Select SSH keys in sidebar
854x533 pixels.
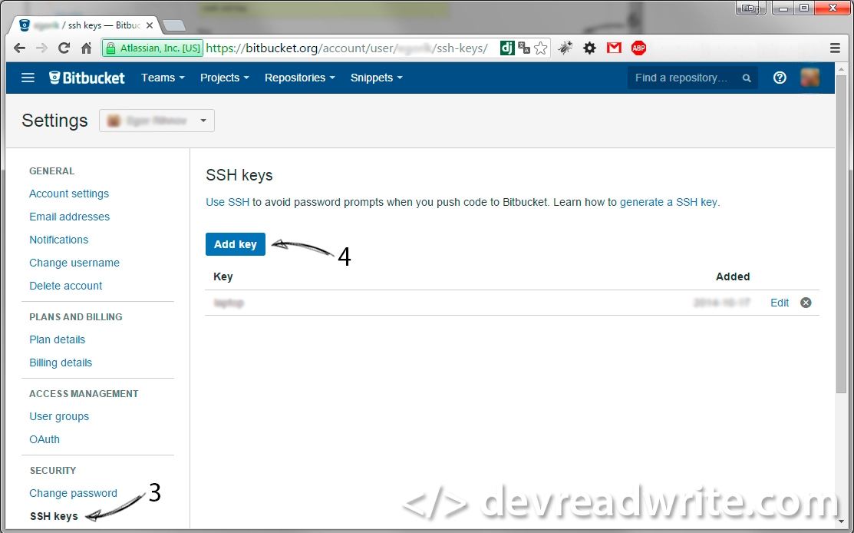click(x=54, y=516)
